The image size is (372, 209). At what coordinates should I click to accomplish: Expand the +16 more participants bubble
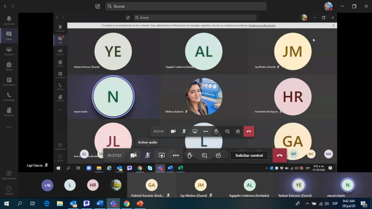coord(48,185)
